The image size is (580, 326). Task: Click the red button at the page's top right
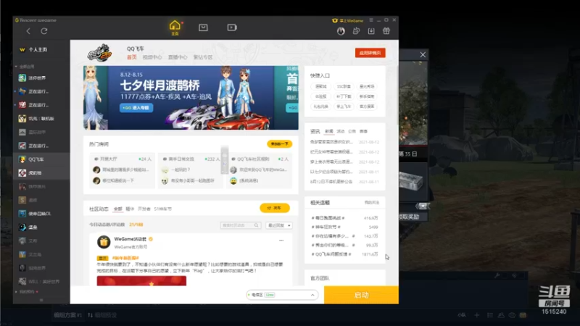coord(370,53)
